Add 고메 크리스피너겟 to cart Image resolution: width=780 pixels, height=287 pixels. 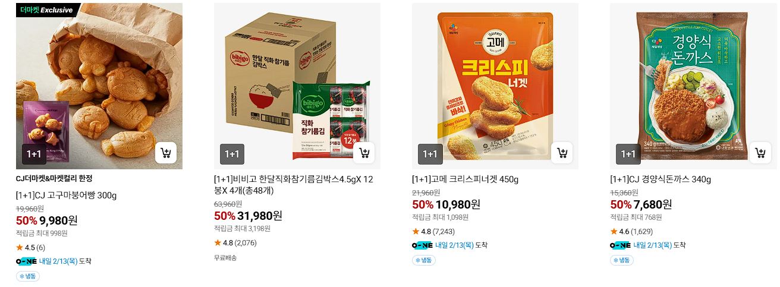click(x=562, y=153)
